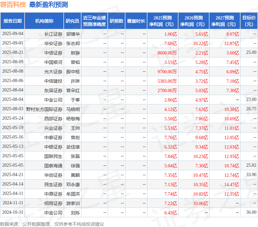This screenshot has width=258, height=227.
Task: Select the 2026预测净利润 column header
Action: [x=193, y=21]
